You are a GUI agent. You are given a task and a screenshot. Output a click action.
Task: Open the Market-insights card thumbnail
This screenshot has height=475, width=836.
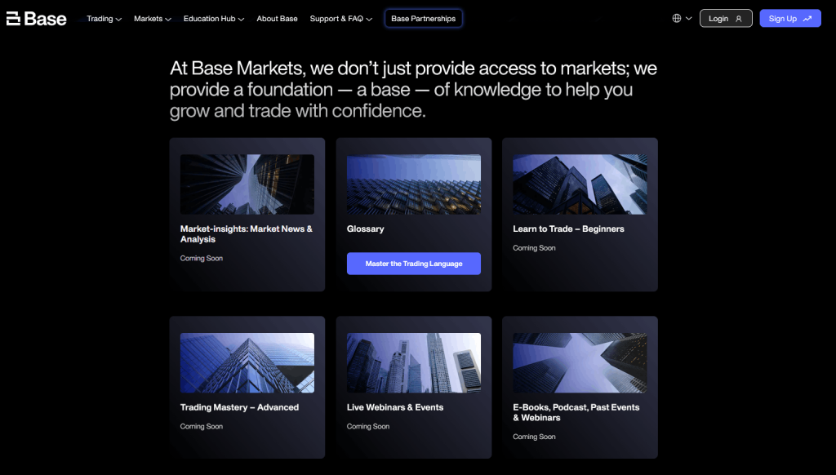click(247, 184)
